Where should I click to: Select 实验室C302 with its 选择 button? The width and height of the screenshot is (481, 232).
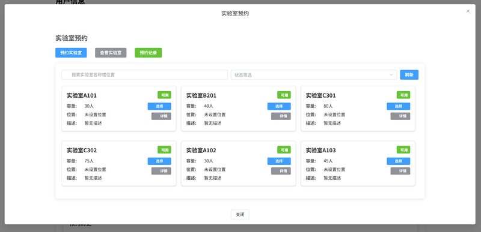(x=159, y=161)
